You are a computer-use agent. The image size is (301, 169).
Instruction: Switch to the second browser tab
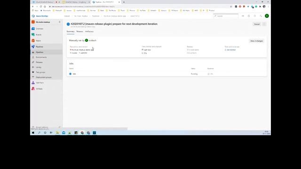click(76, 2)
